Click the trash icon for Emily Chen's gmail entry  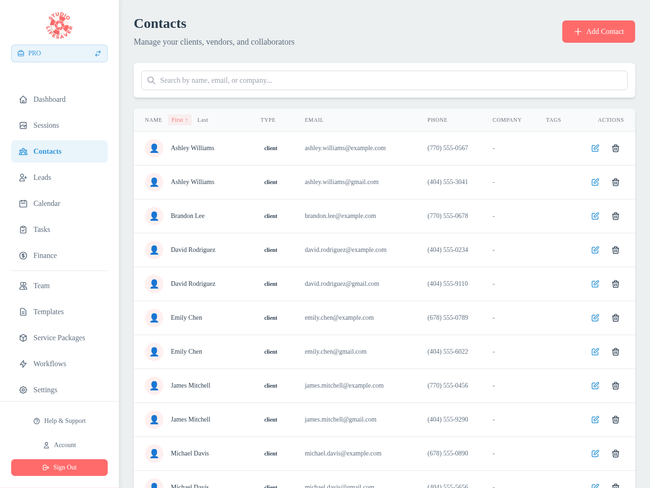pyautogui.click(x=616, y=352)
